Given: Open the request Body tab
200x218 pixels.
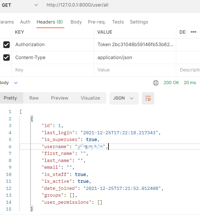Looking at the screenshot, I should 76,22.
